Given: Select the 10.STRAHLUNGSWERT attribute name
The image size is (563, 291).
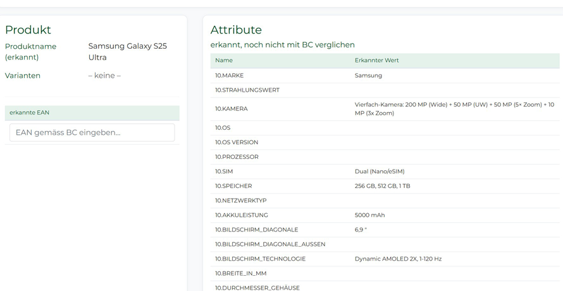Looking at the screenshot, I should (247, 90).
